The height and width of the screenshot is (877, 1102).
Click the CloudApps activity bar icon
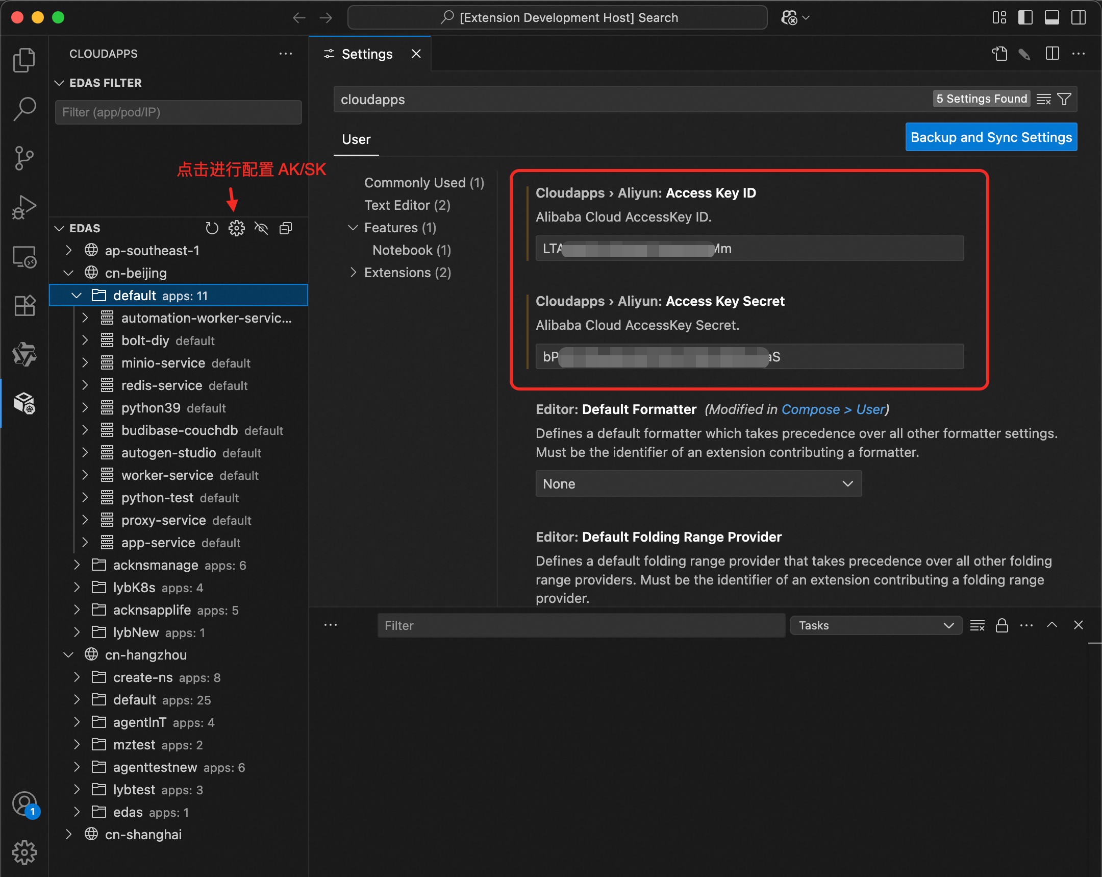[24, 403]
